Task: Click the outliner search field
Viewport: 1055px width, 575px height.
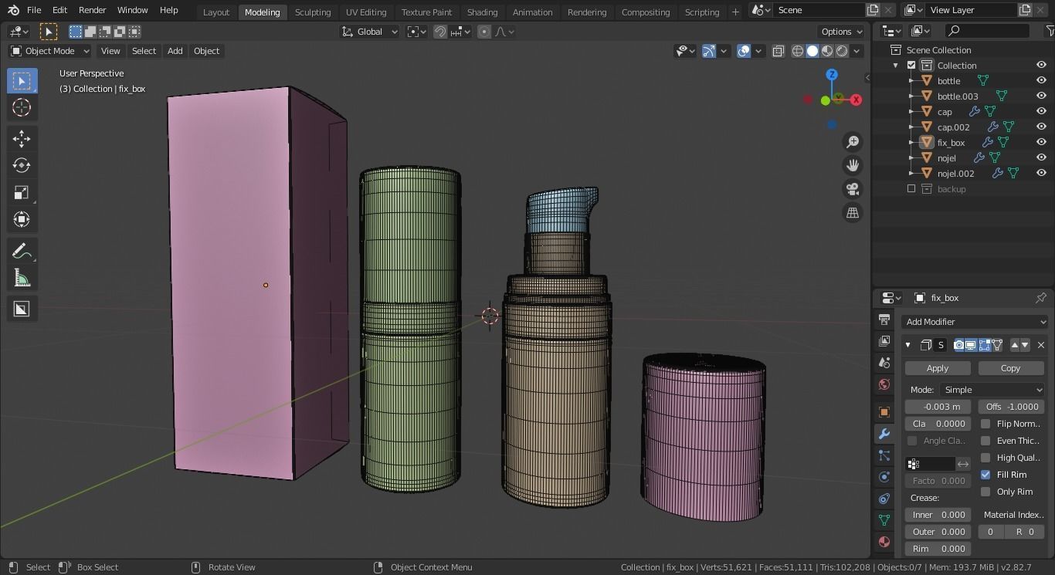Action: (989, 31)
